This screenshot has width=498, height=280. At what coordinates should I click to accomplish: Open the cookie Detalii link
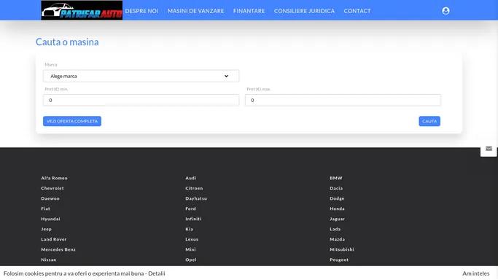(157, 273)
